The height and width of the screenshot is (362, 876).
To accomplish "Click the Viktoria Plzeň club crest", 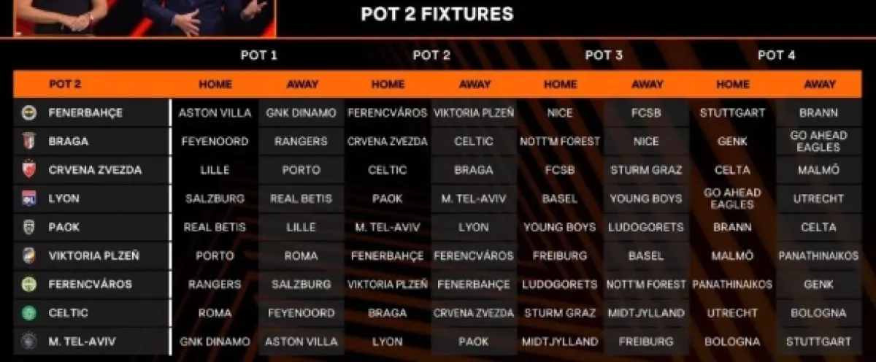I will click(29, 256).
